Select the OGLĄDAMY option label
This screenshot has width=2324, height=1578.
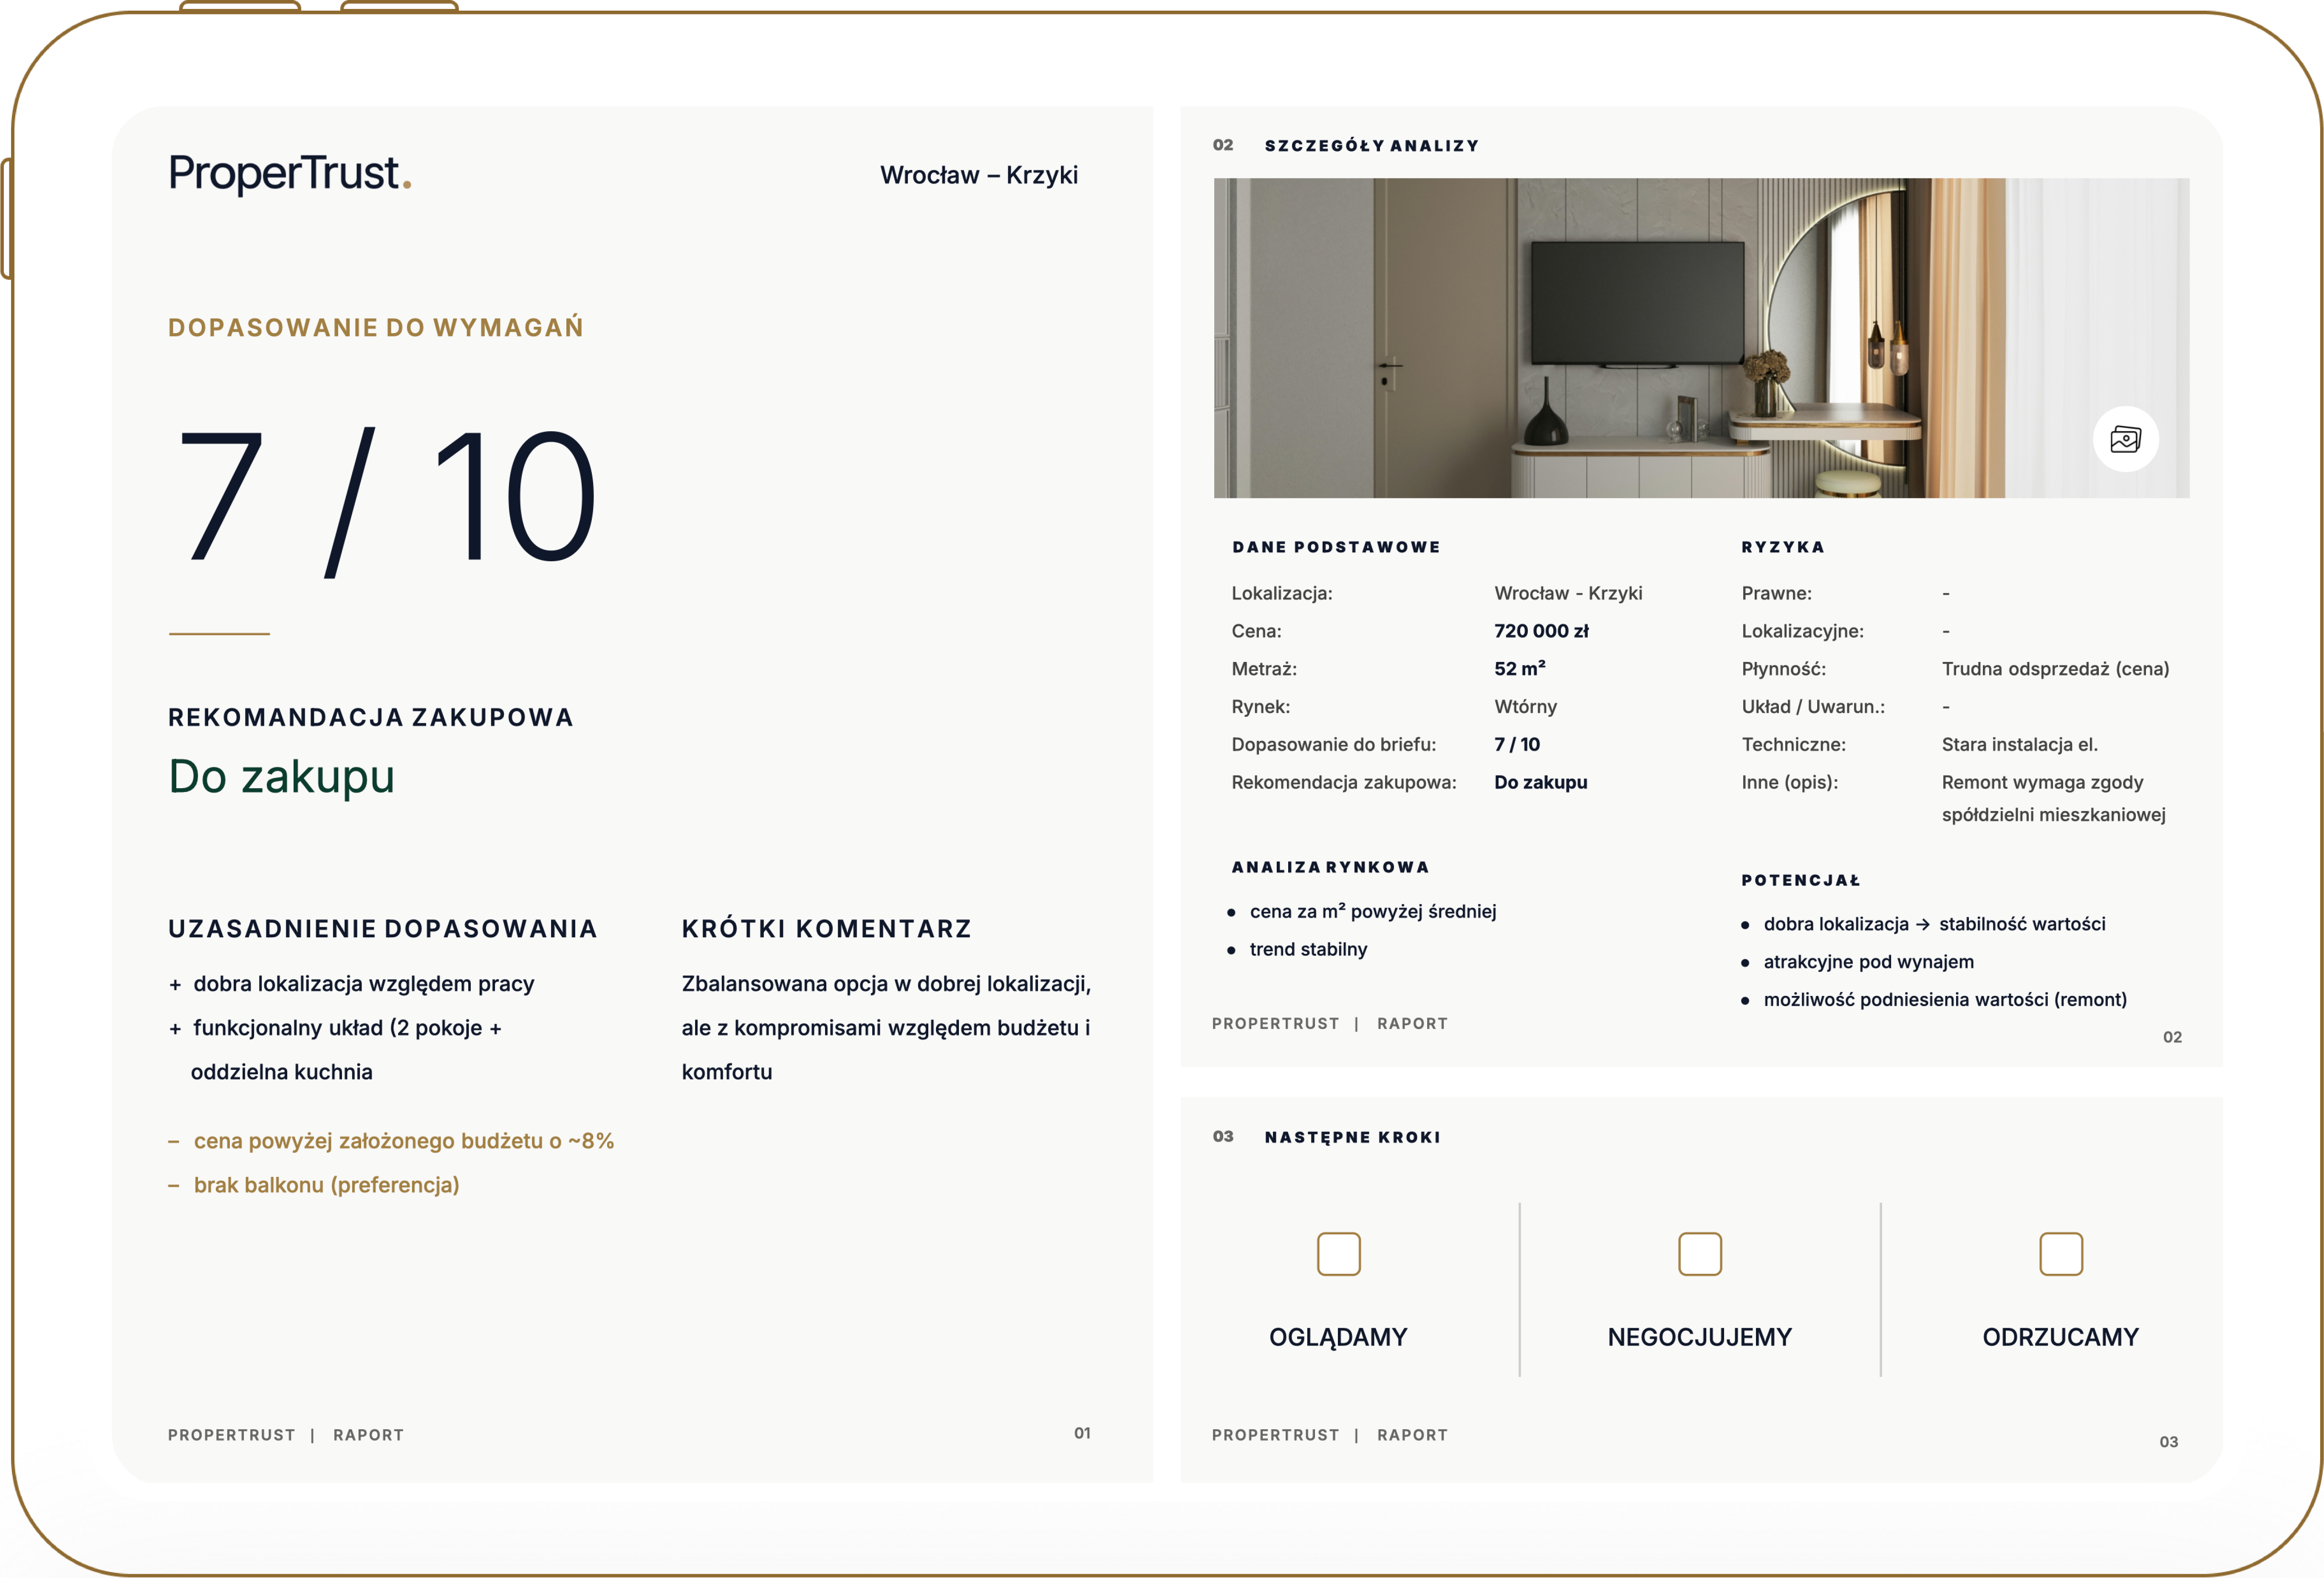[x=1338, y=1337]
